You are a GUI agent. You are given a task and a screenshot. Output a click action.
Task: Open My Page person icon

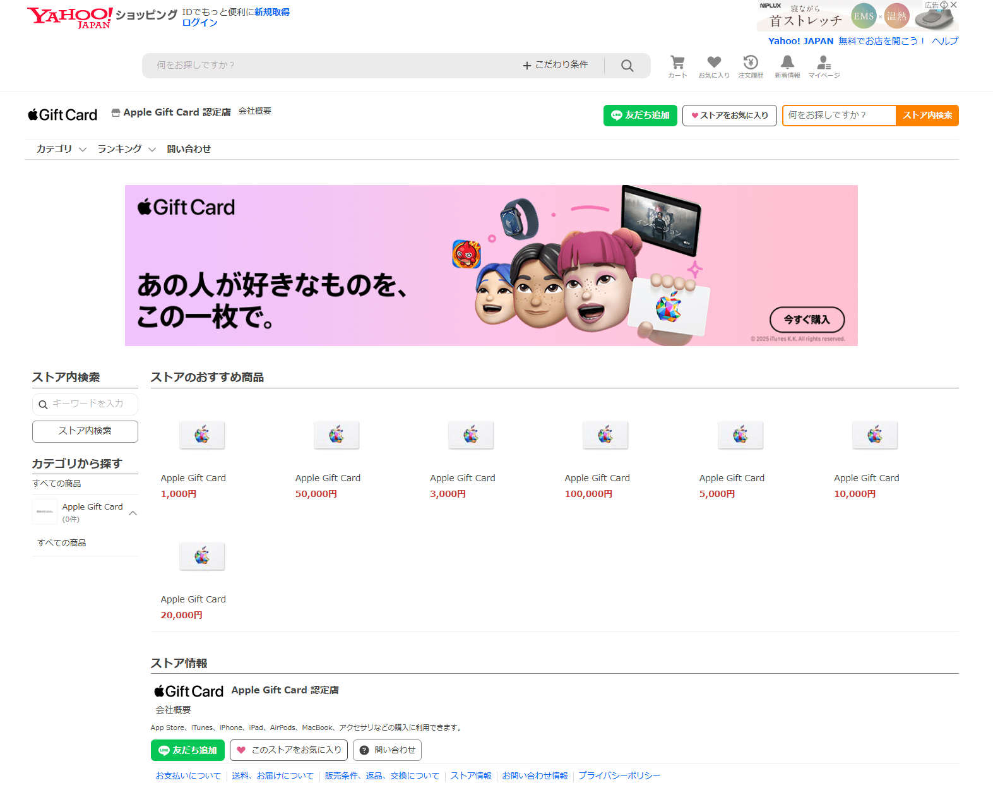click(x=824, y=66)
